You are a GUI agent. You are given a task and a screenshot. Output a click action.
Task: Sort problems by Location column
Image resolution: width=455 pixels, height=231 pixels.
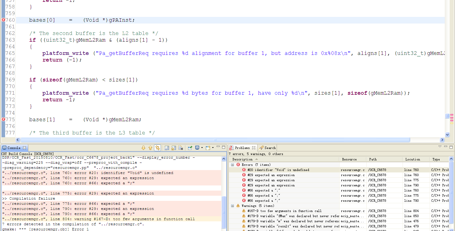416,159
